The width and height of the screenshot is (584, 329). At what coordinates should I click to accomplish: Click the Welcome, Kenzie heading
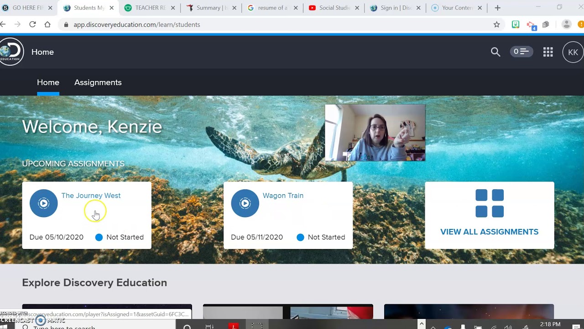tap(92, 127)
